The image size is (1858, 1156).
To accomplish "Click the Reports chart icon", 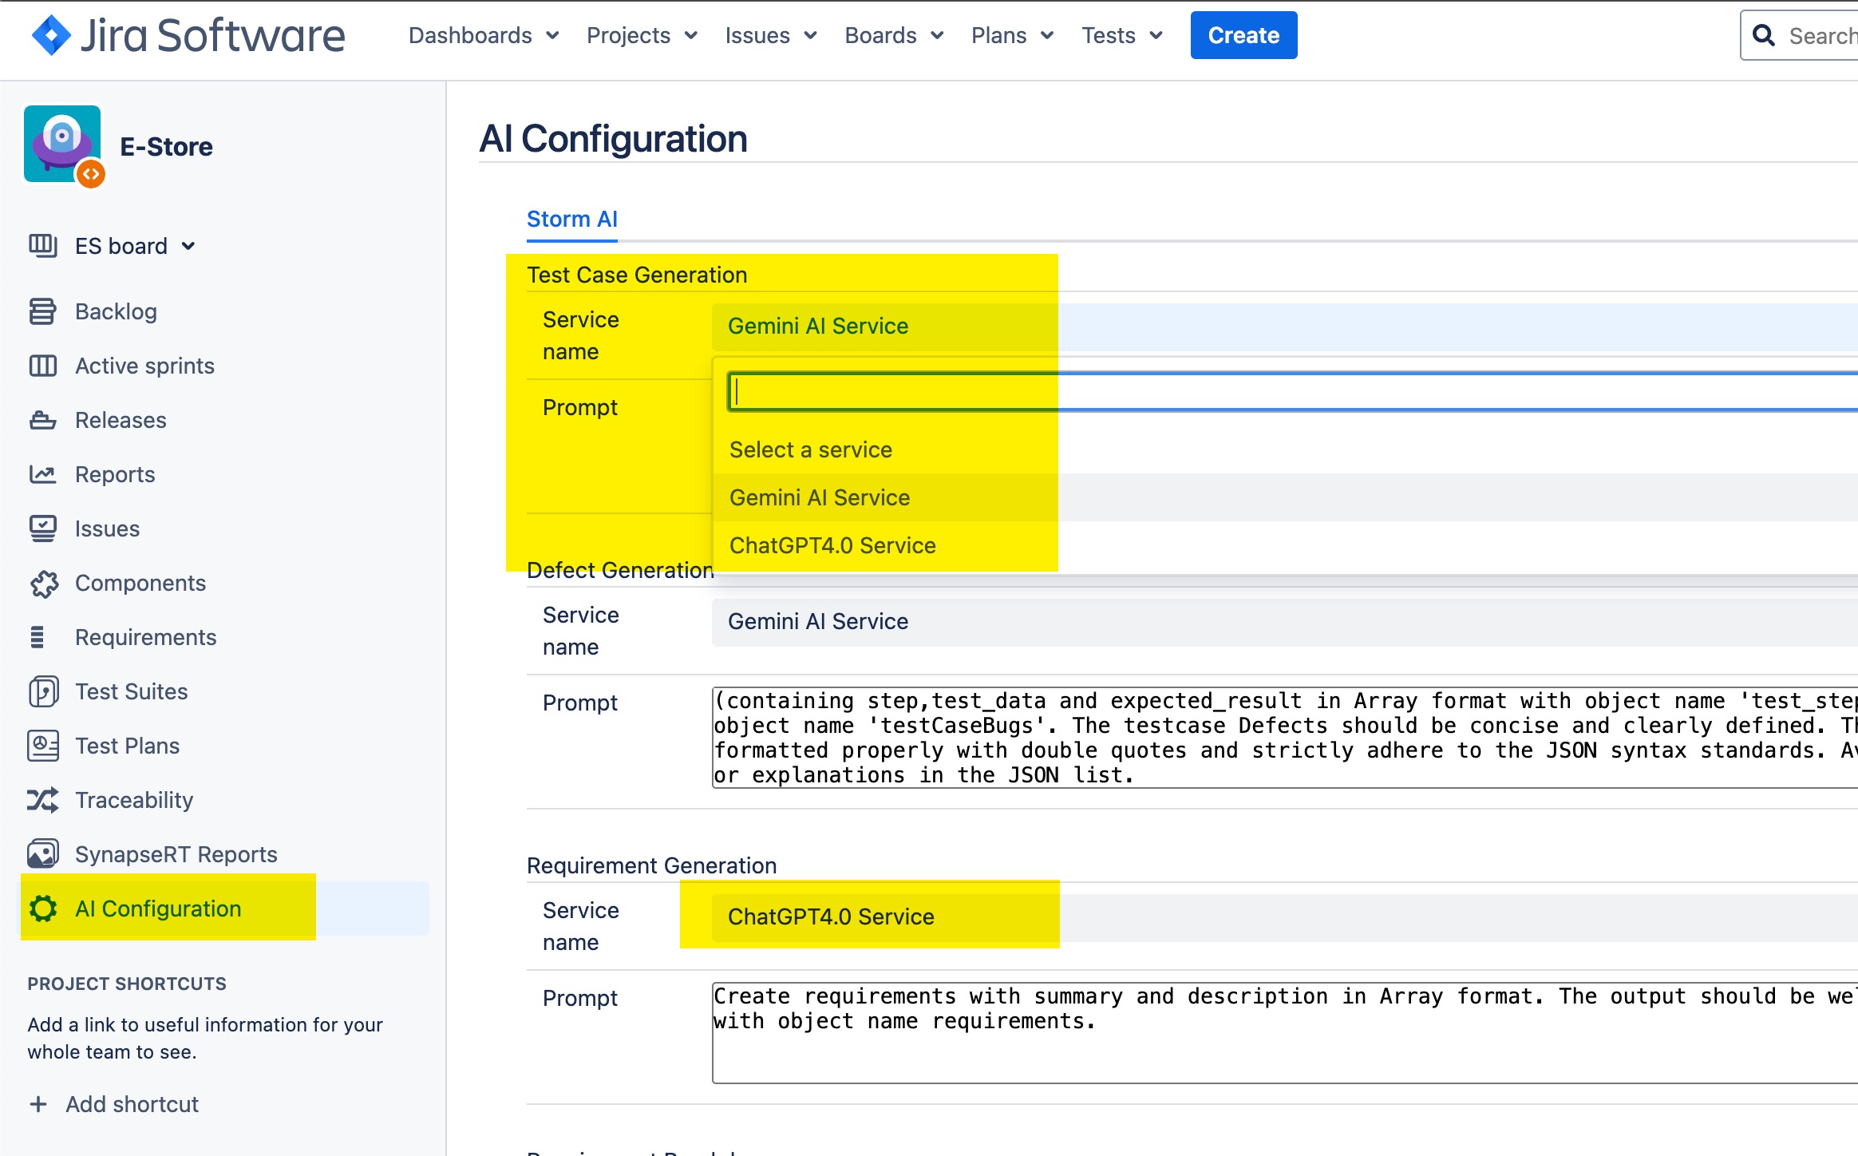I will click(x=42, y=474).
